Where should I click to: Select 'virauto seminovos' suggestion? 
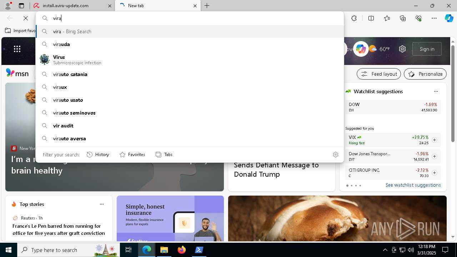[x=190, y=113]
